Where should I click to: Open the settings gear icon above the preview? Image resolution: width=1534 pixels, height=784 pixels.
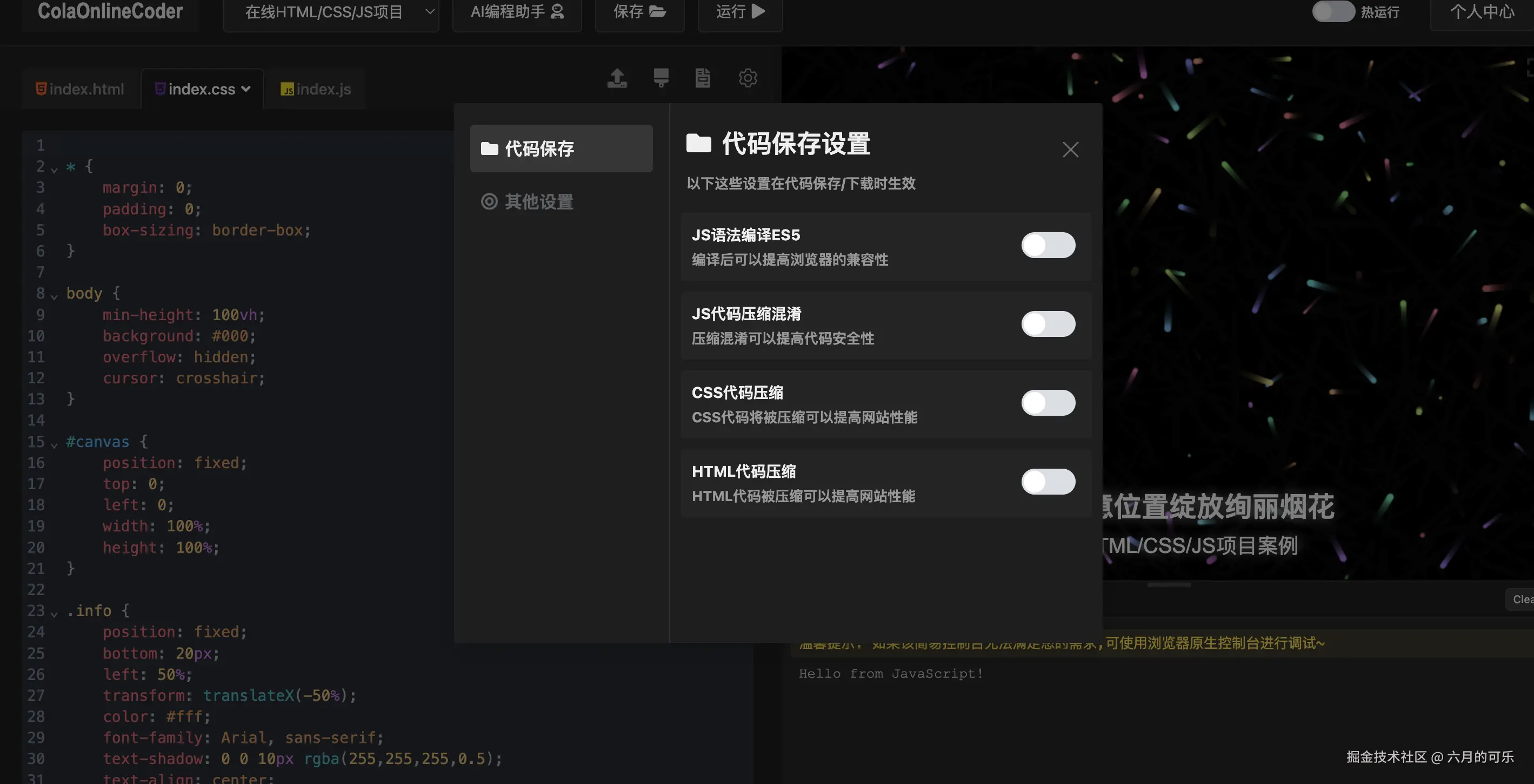748,78
